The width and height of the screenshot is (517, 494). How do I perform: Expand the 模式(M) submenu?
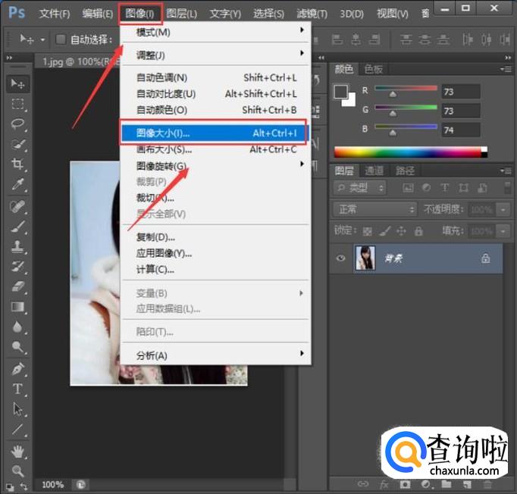(217, 33)
